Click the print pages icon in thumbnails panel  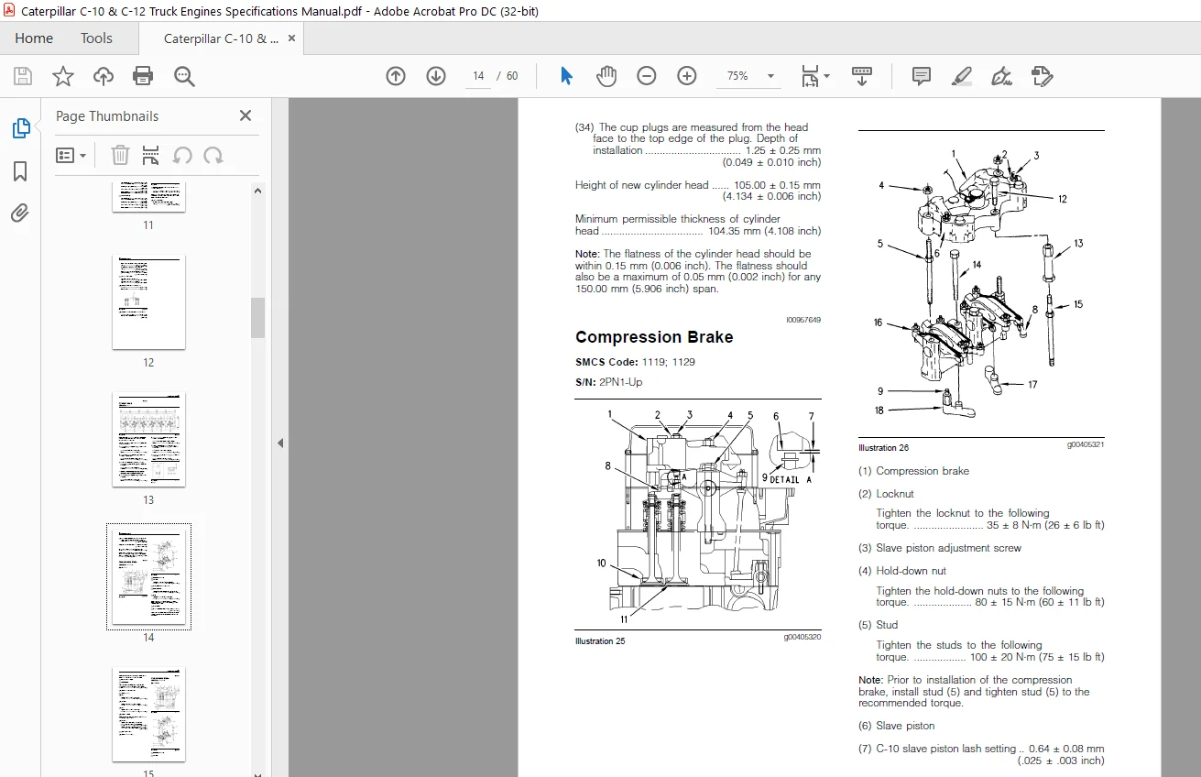pyautogui.click(x=151, y=155)
